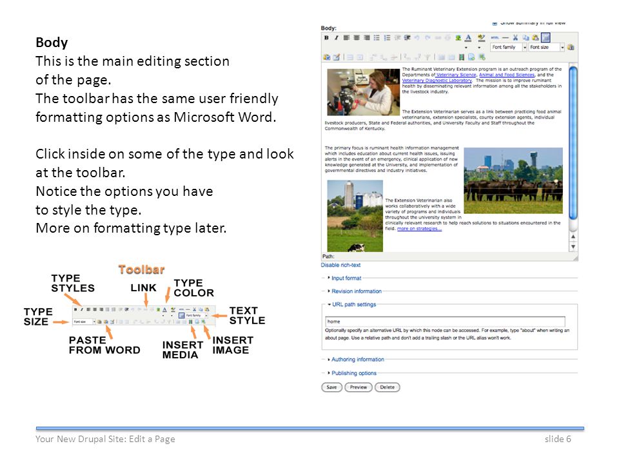Image resolution: width=619 pixels, height=464 pixels.
Task: Align text right in the Body editor
Action: pos(367,38)
